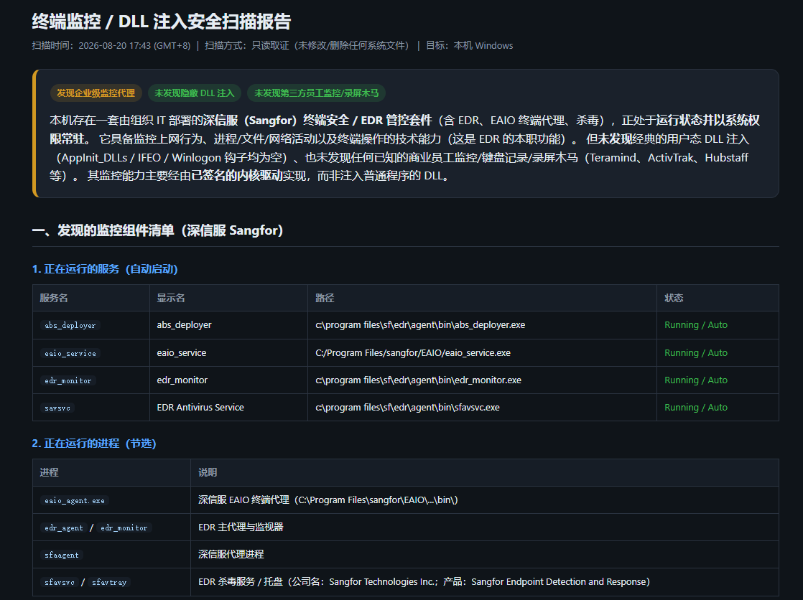Click Running / Auto status for abs_deployer

click(x=696, y=324)
